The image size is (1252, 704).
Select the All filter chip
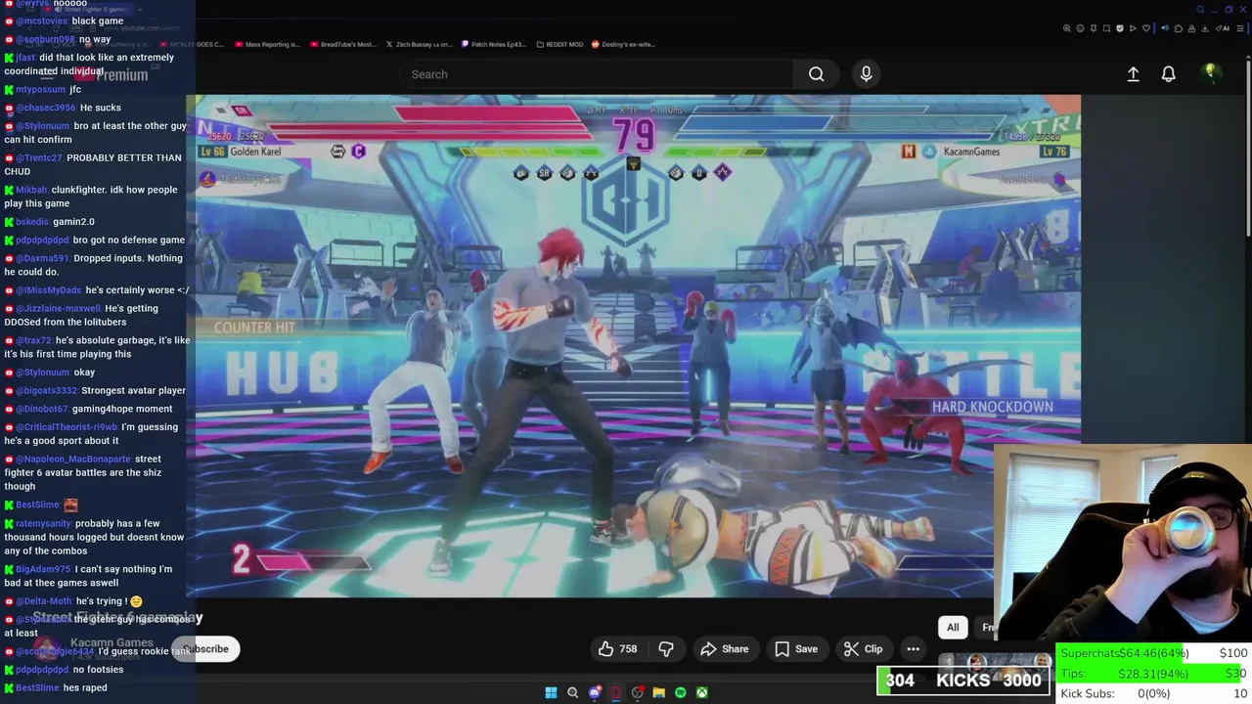953,628
